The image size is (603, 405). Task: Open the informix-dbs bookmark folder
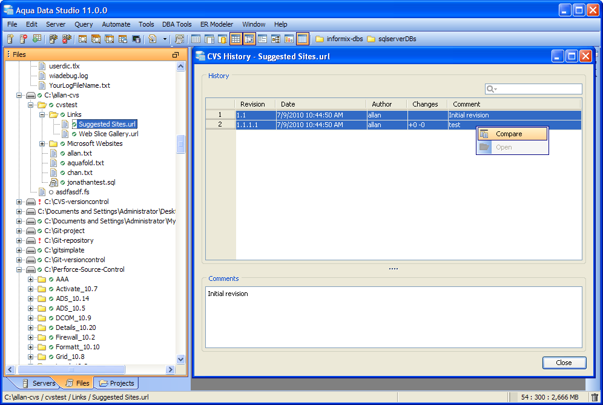click(x=339, y=39)
